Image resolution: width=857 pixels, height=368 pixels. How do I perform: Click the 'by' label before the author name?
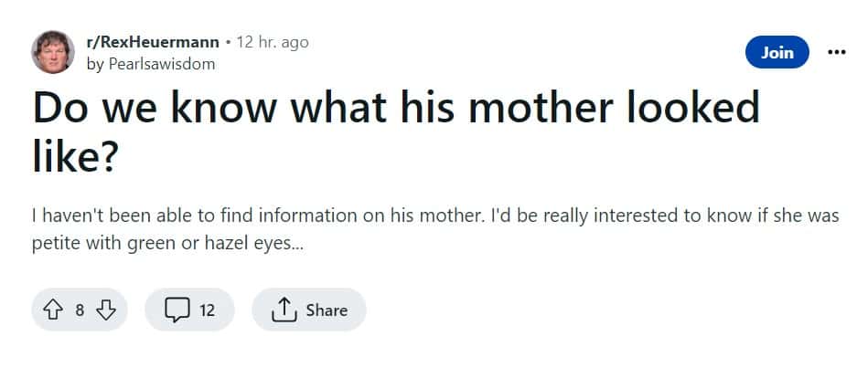point(94,64)
